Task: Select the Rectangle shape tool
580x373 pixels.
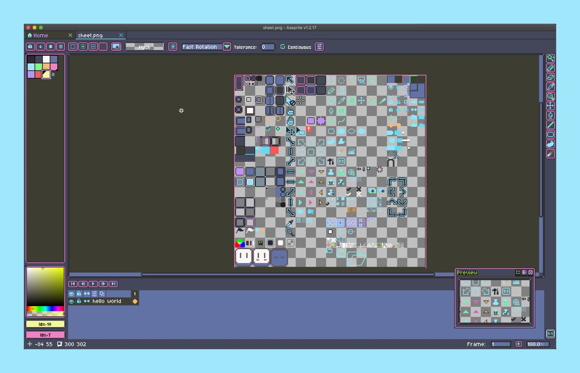Action: [x=550, y=135]
